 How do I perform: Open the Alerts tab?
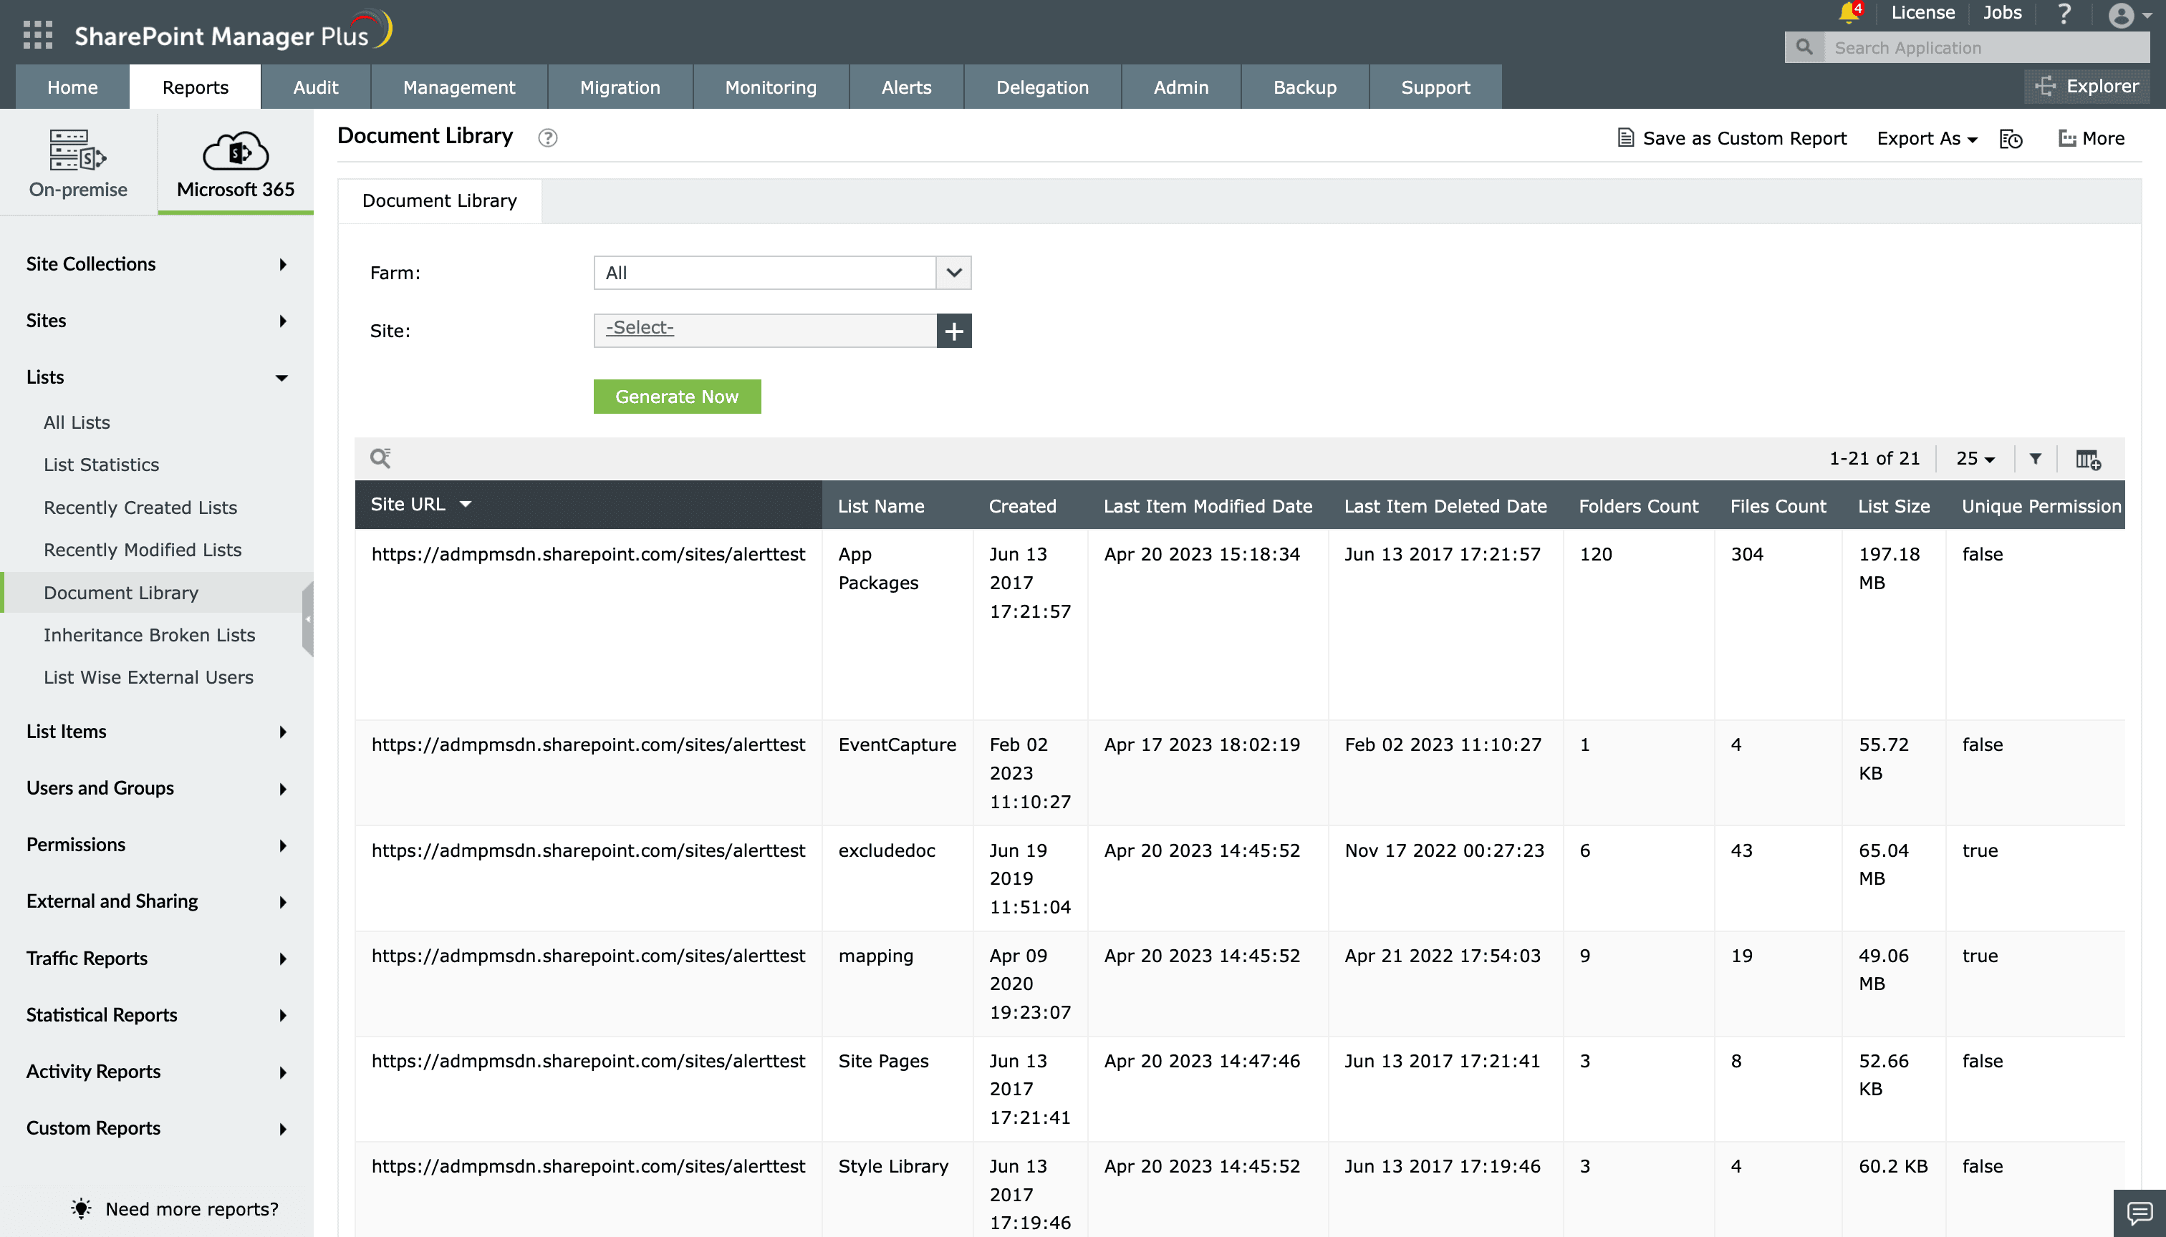click(906, 87)
